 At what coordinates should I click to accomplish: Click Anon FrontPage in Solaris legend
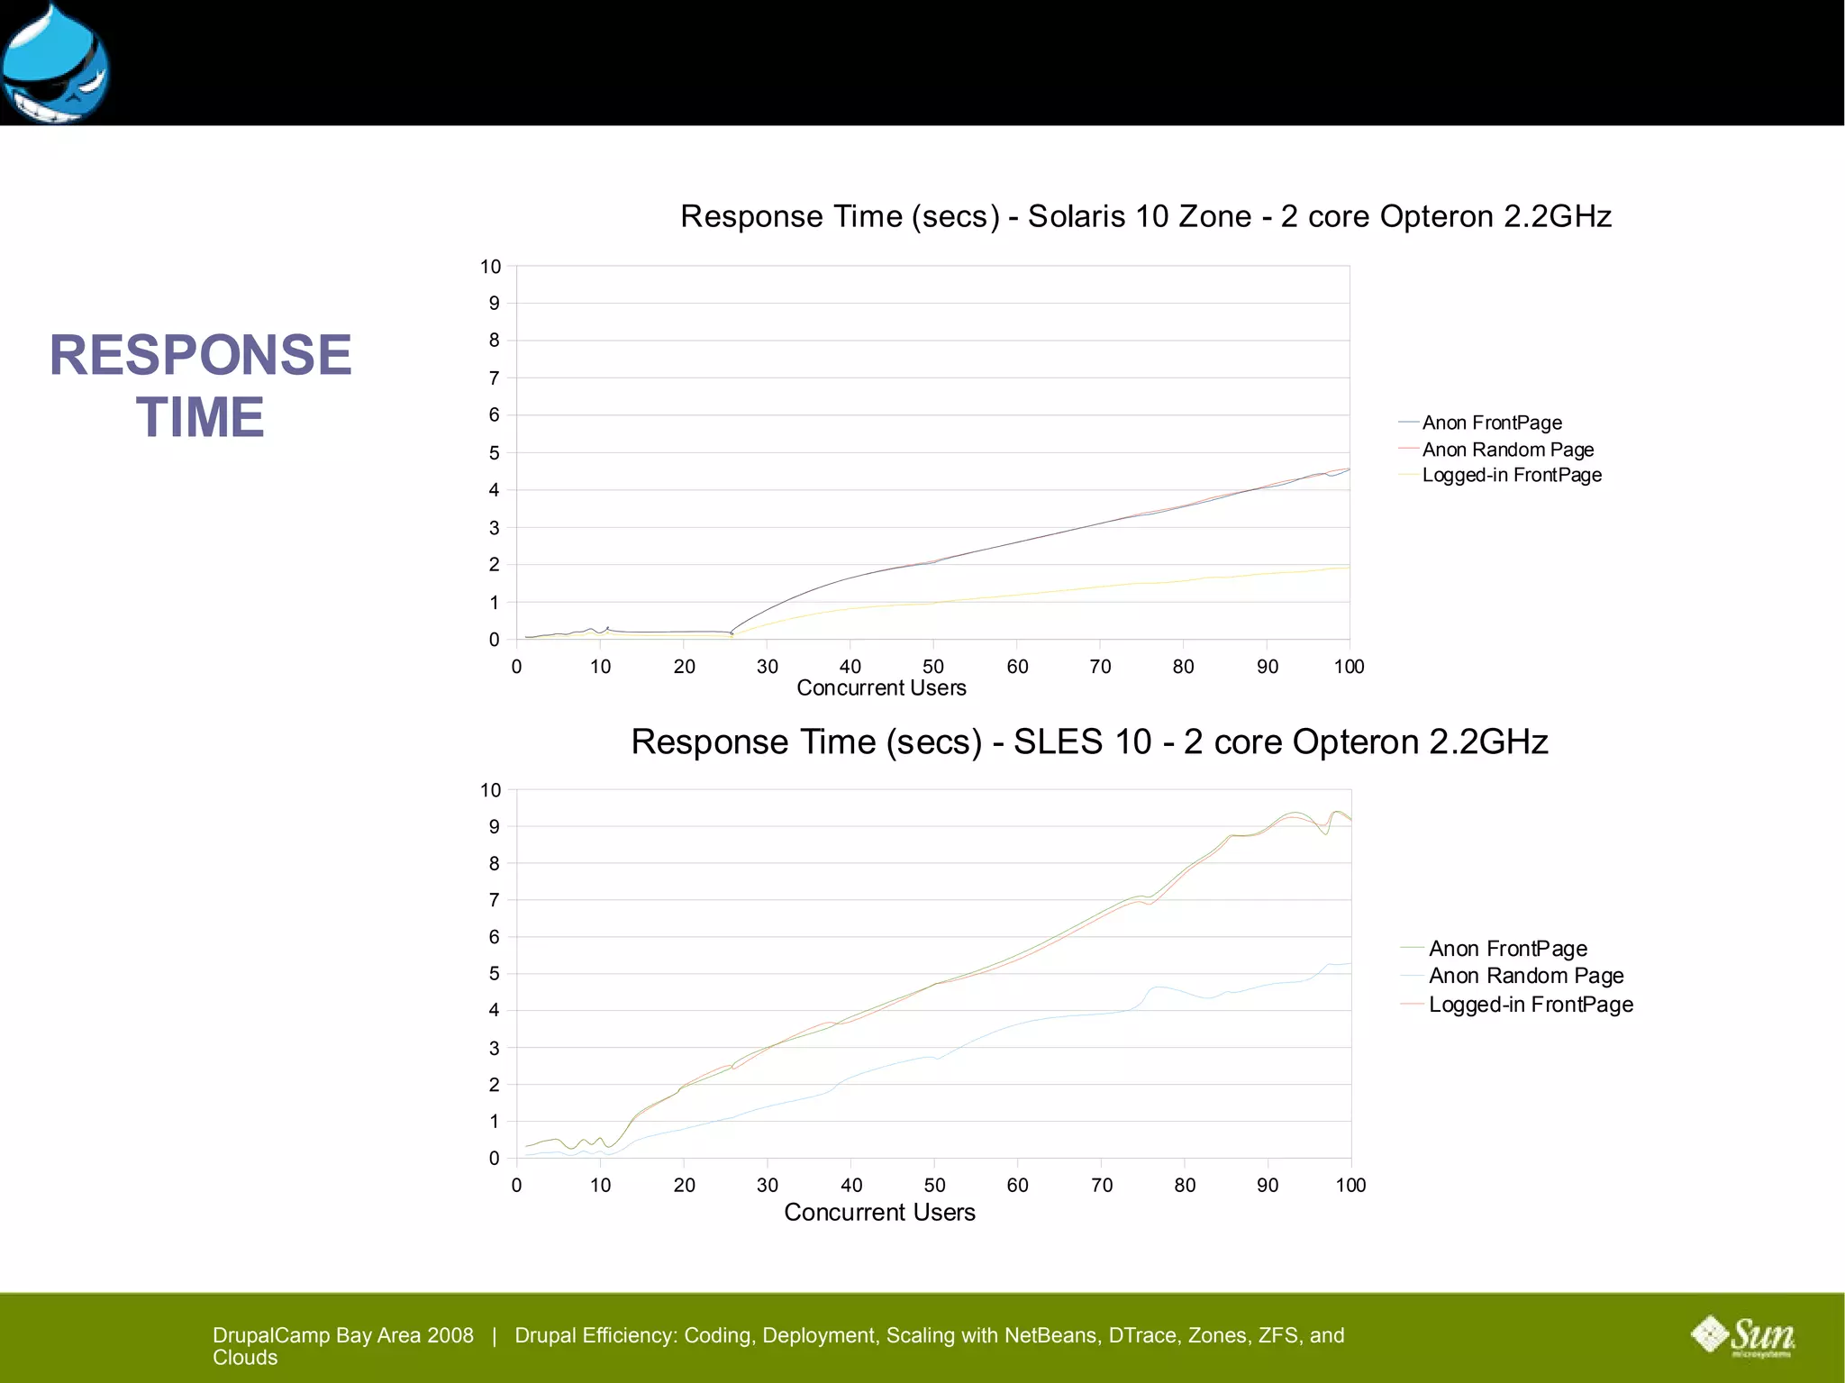coord(1491,423)
